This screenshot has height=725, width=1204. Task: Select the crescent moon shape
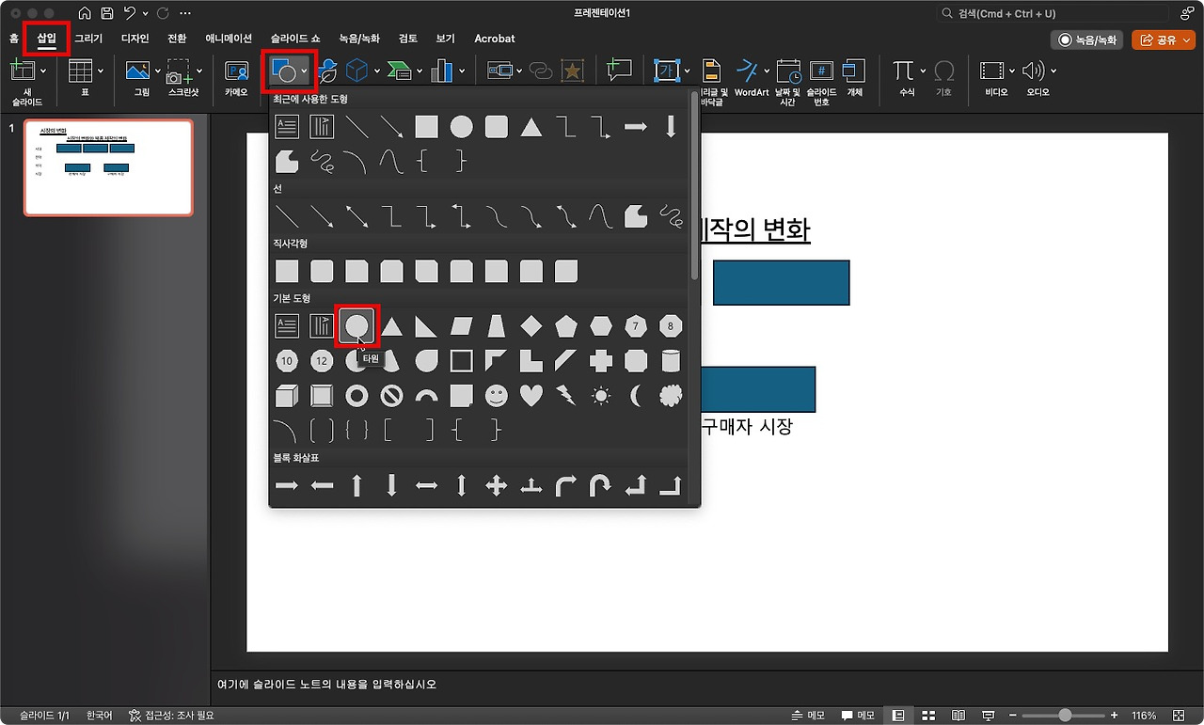pyautogui.click(x=636, y=396)
